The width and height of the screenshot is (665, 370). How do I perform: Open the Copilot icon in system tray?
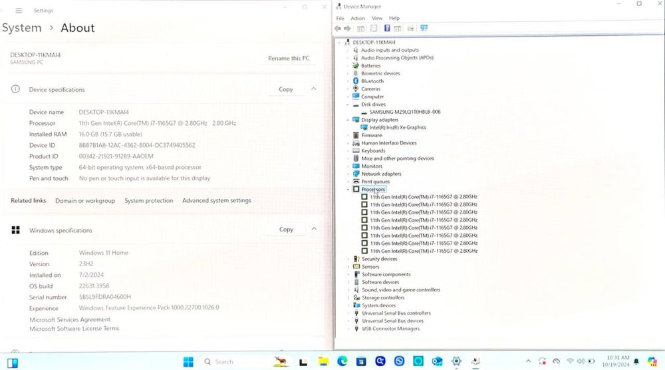(652, 361)
